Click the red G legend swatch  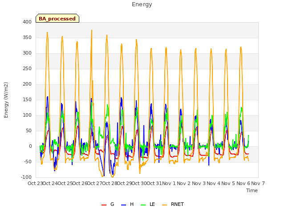(104, 205)
